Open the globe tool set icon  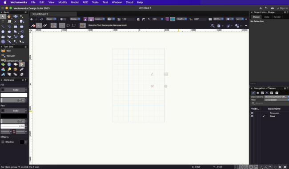click(9, 64)
